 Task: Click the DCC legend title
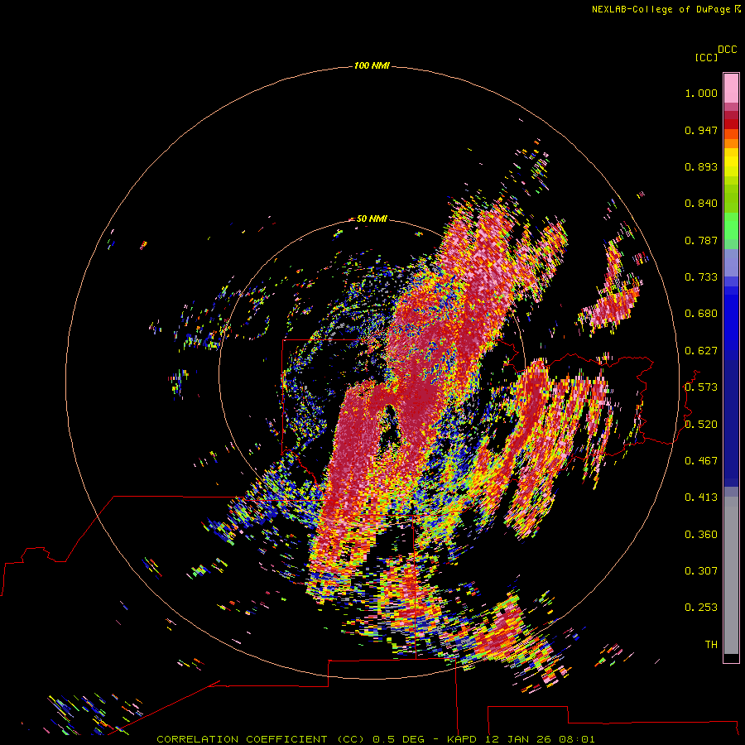[x=727, y=50]
